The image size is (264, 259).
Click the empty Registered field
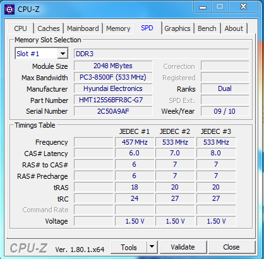pyautogui.click(x=225, y=77)
